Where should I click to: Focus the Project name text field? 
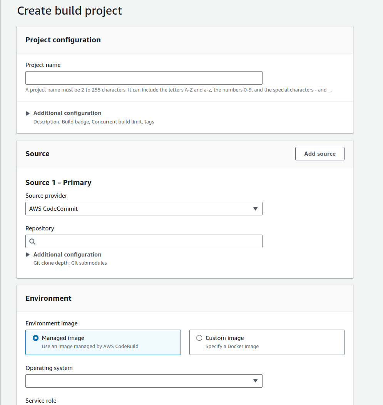144,78
